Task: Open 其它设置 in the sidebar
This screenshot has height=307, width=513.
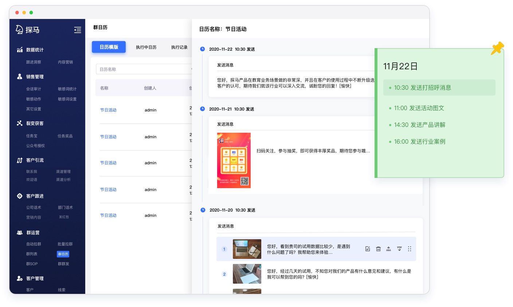Action: [34, 109]
